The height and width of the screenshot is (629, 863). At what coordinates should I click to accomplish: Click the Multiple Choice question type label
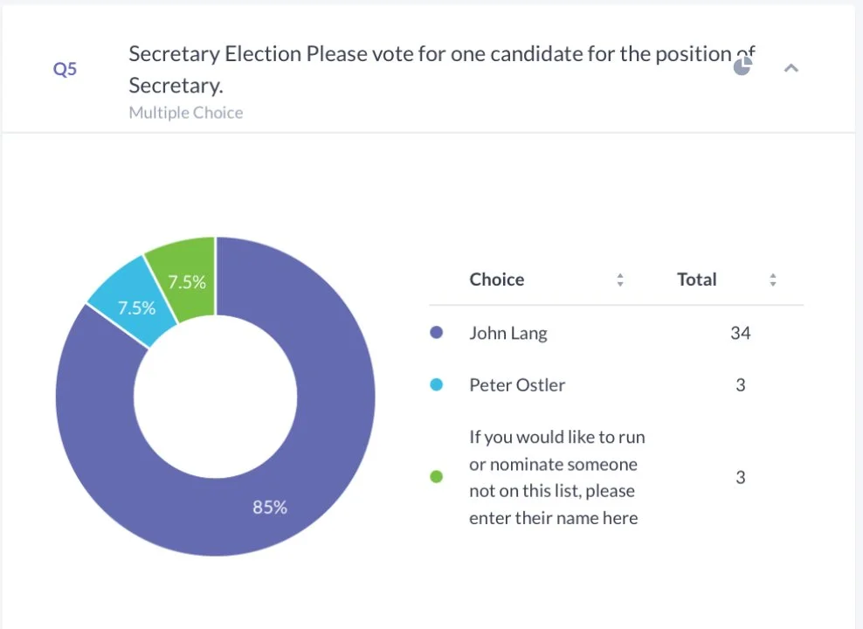(x=186, y=113)
